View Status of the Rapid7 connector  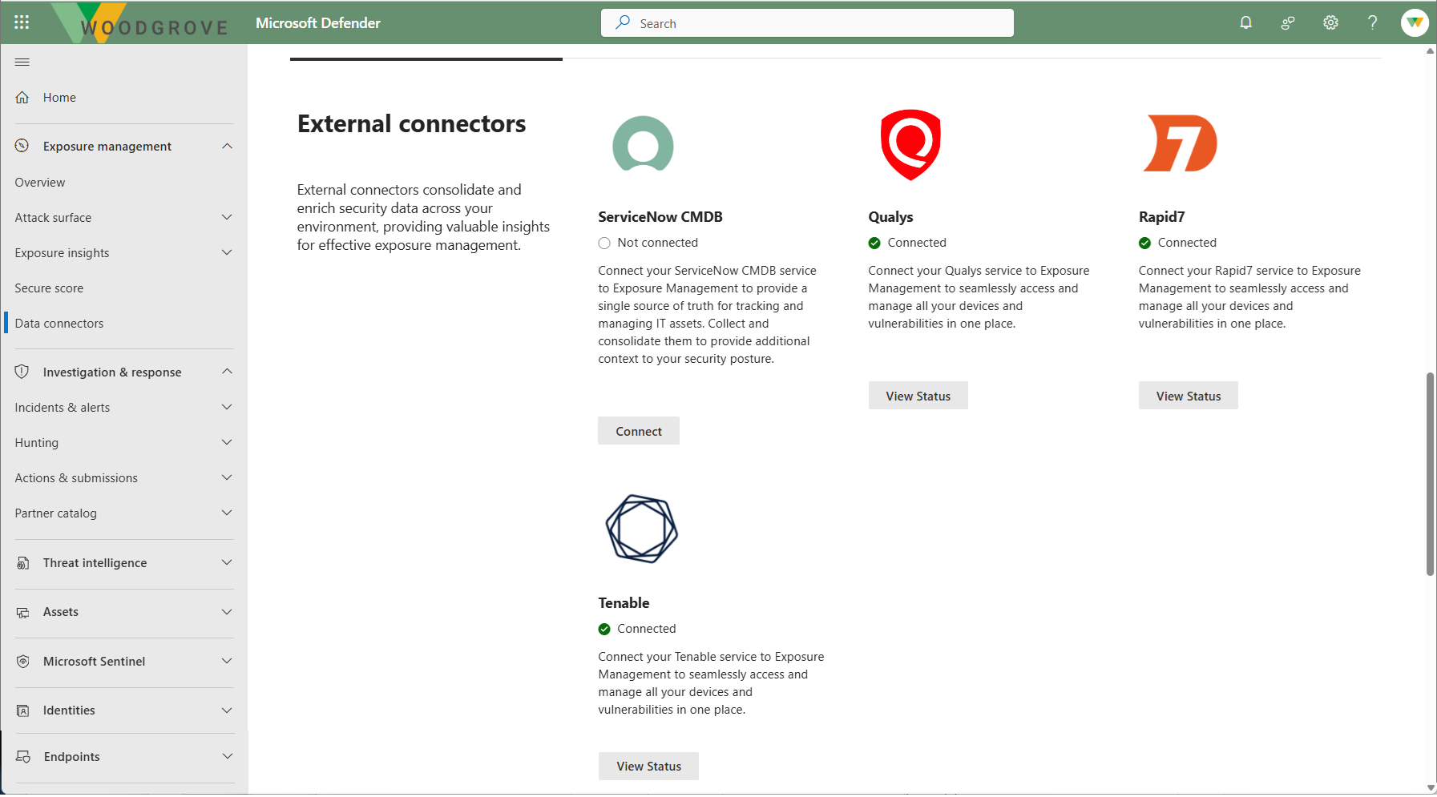point(1188,396)
